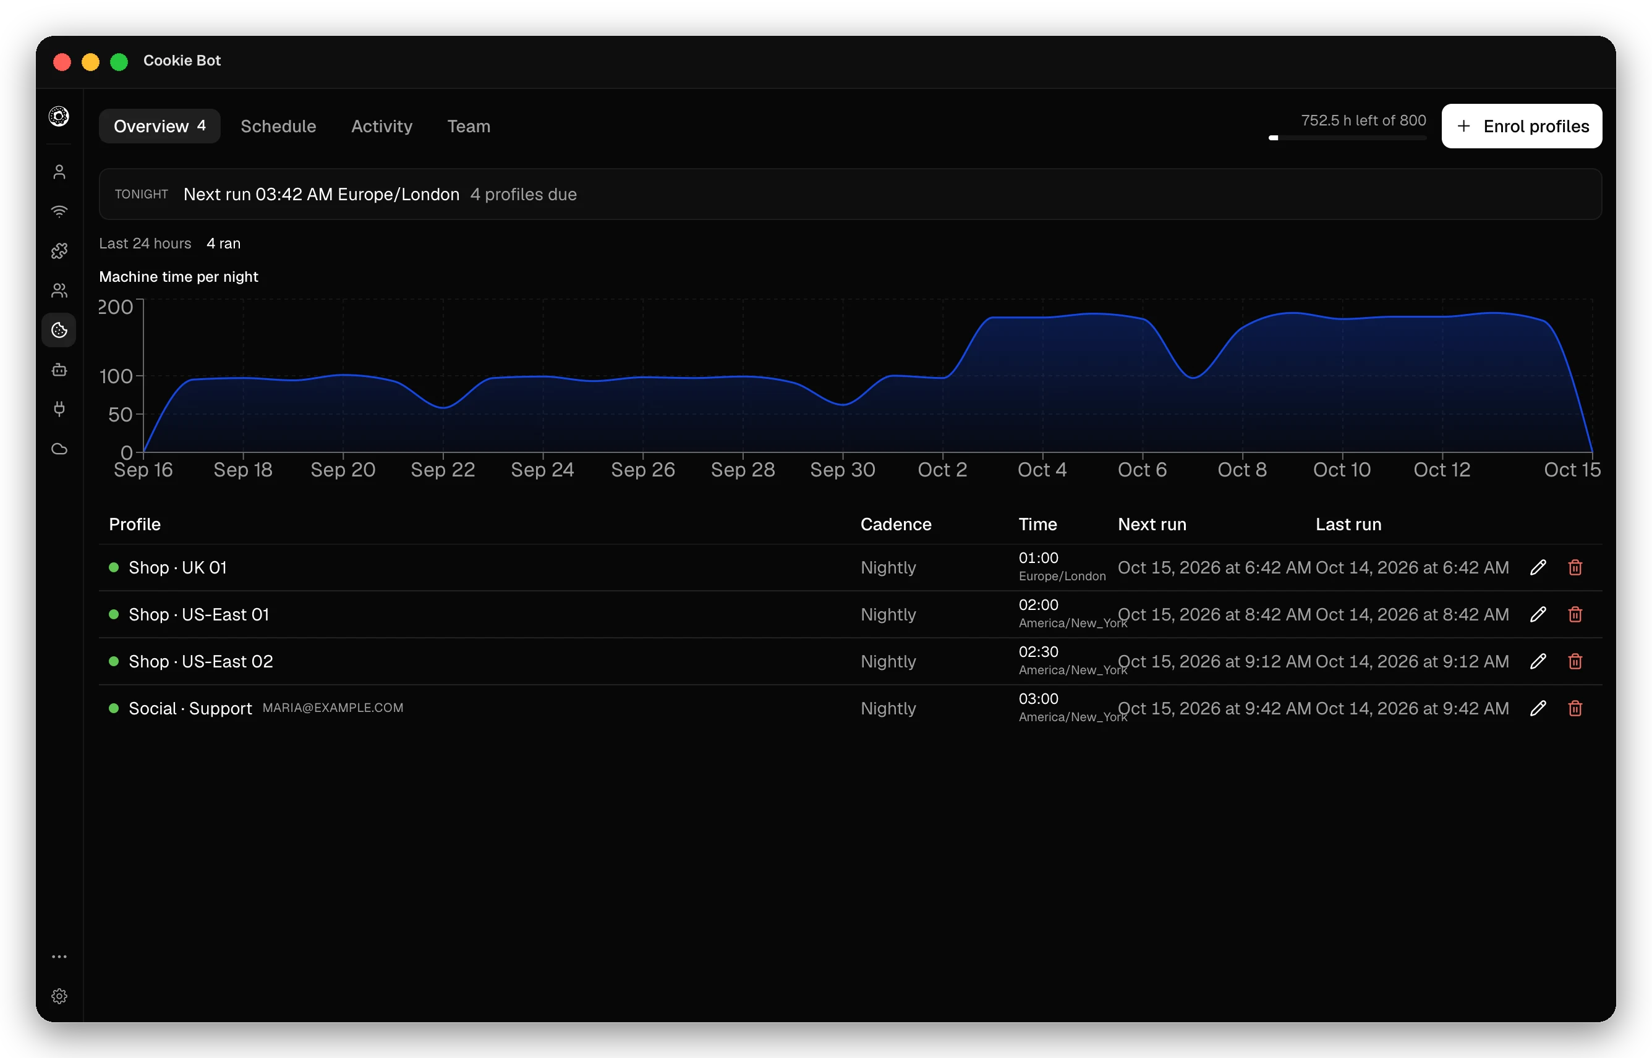Click the Sep 22 label on chart axis
This screenshot has width=1652, height=1058.
(x=443, y=470)
